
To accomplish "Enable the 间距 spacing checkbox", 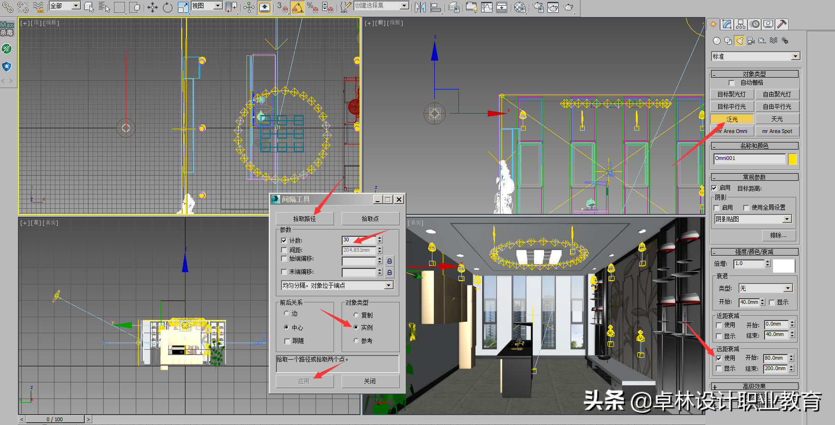I will point(284,250).
